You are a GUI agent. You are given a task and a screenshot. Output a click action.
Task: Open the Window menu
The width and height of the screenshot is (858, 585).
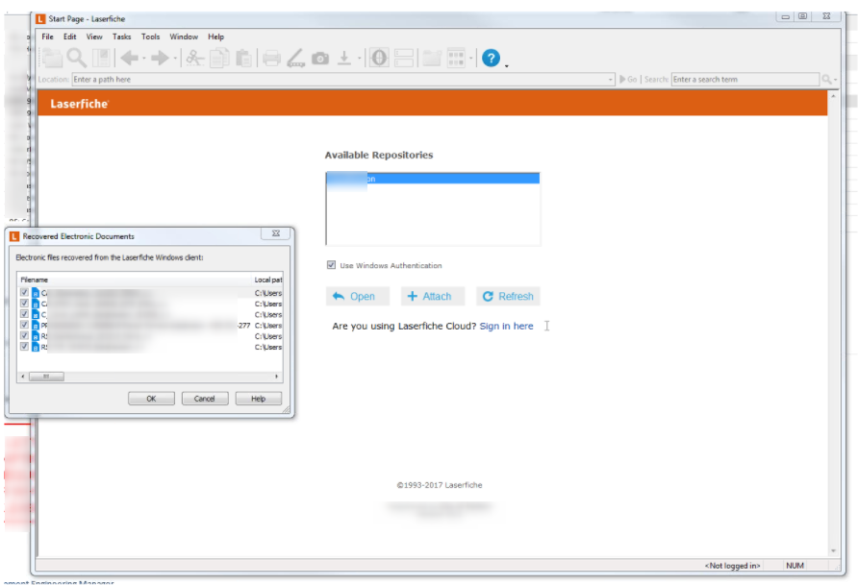[x=184, y=37]
